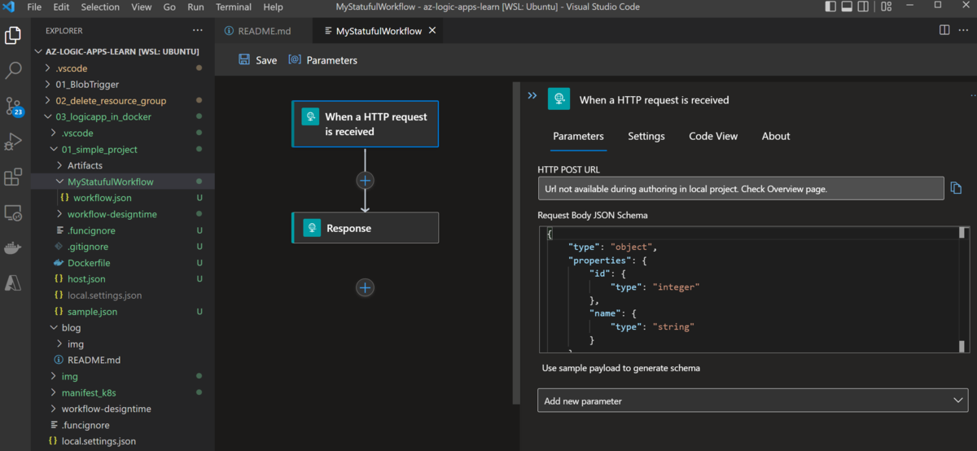Open the Terminal menu

233,7
